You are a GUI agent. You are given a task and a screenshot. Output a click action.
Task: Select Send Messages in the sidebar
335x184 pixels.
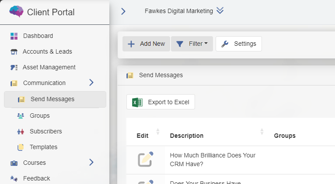(x=52, y=99)
